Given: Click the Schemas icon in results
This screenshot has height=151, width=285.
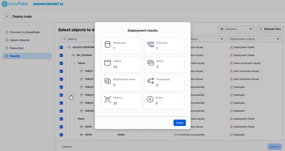Looking at the screenshot, I should pos(151,44).
